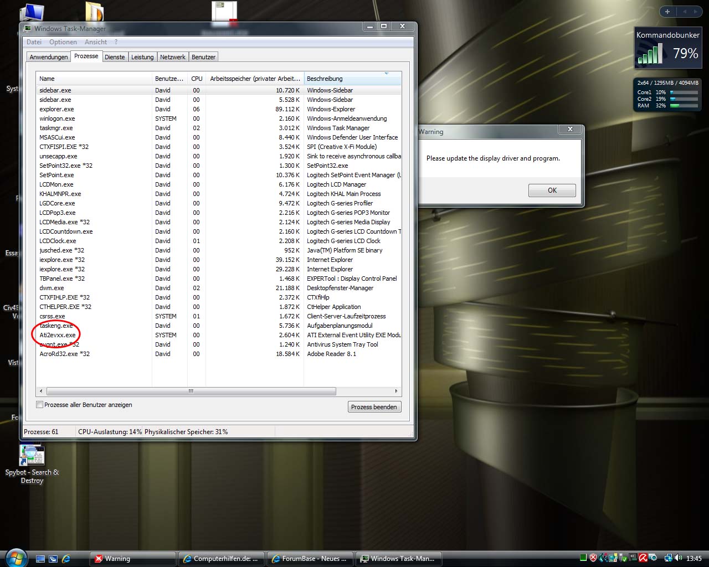Screen dimensions: 709x567
Task: Select the jusched.exe *32 process
Action: pos(219,250)
